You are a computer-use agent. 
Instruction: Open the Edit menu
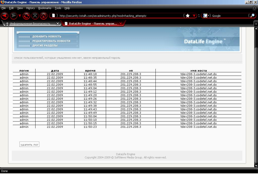[11, 8]
